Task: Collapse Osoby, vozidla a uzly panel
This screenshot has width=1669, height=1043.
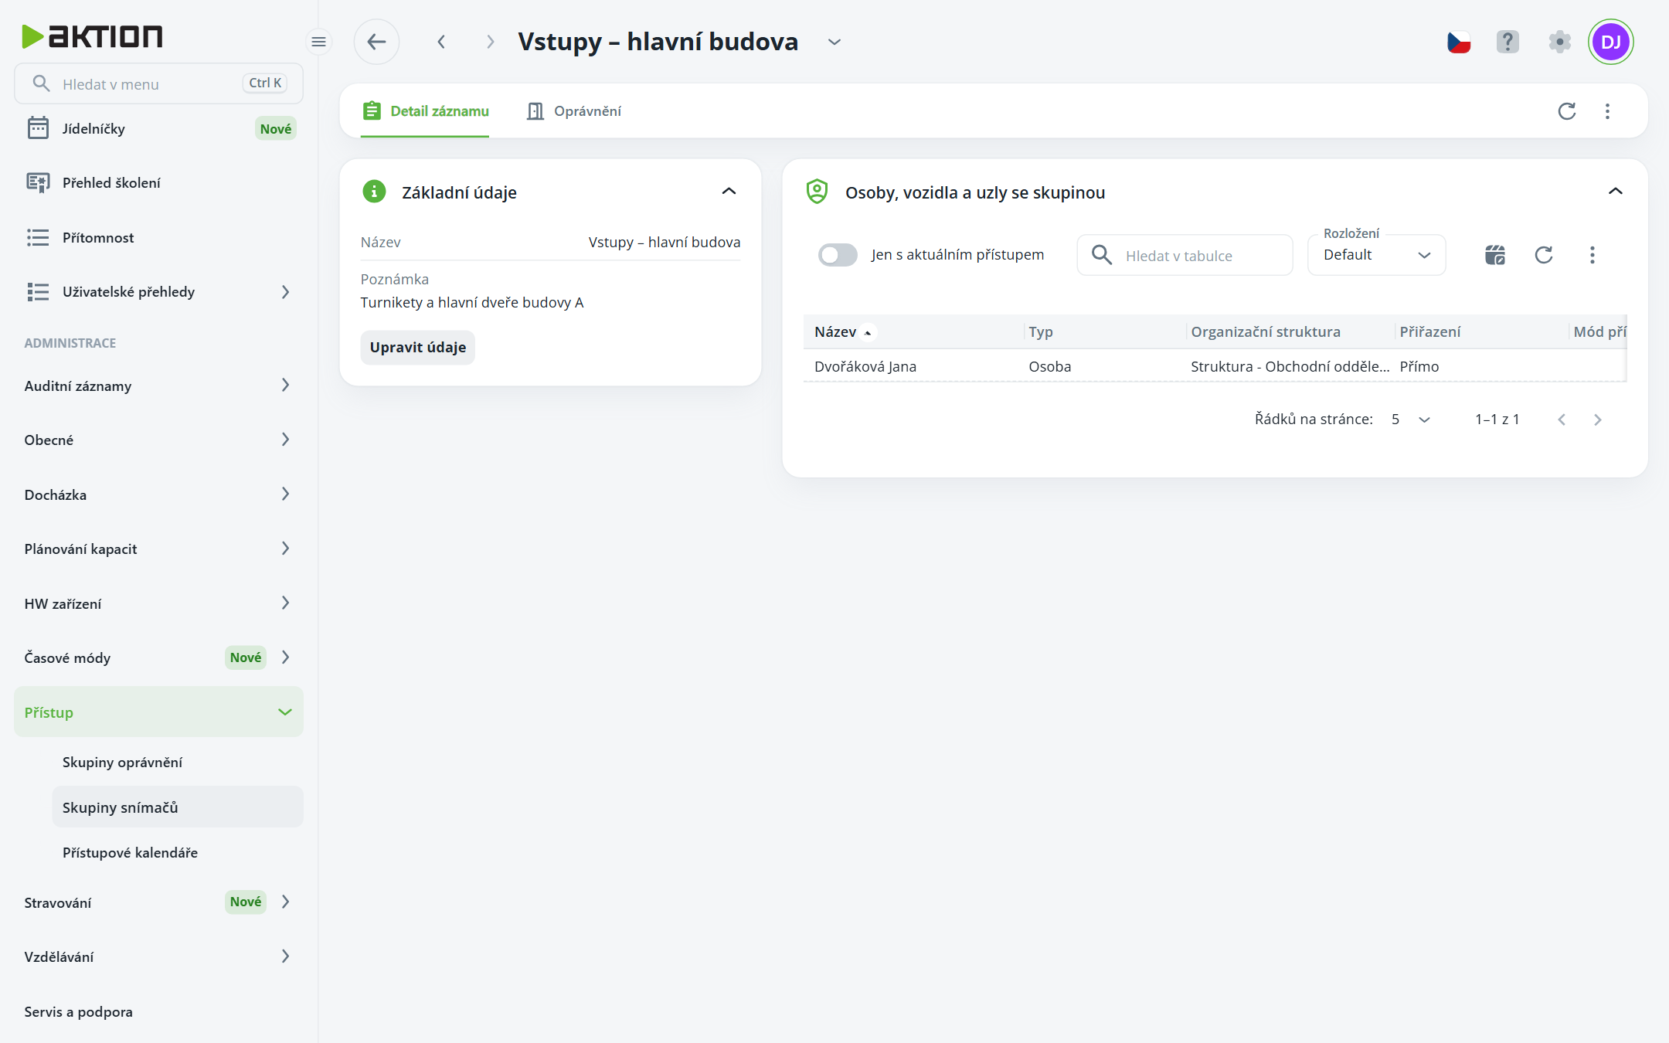Action: click(1616, 192)
